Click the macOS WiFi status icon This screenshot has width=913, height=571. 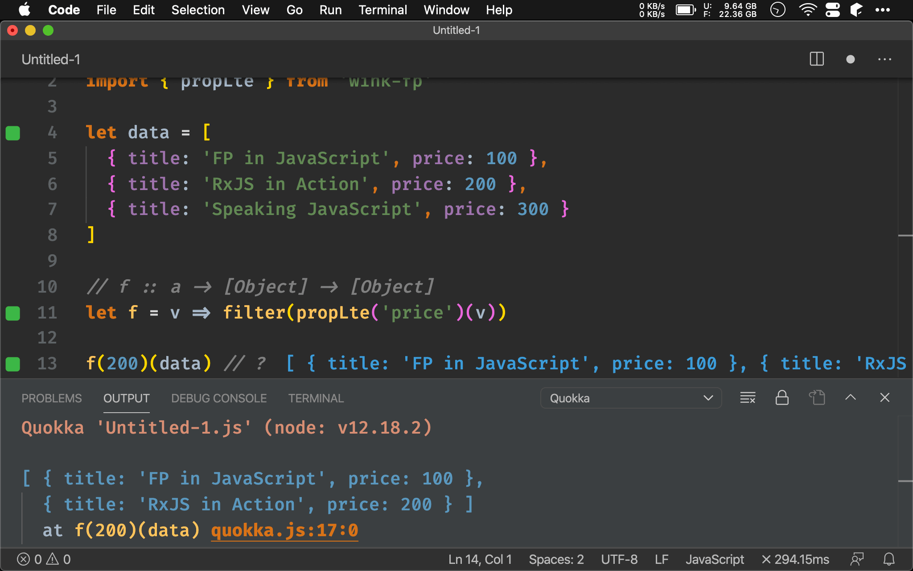[808, 10]
